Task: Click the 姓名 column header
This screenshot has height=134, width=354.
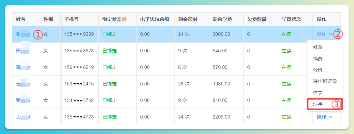Action: tap(21, 19)
